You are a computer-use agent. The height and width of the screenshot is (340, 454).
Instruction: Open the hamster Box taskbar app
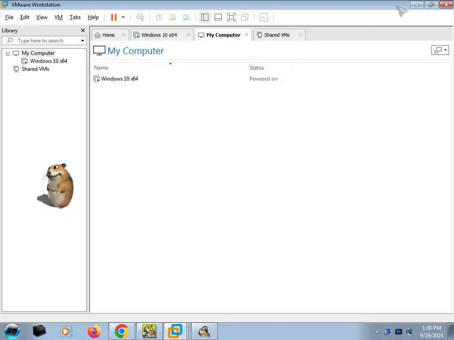[x=149, y=331]
